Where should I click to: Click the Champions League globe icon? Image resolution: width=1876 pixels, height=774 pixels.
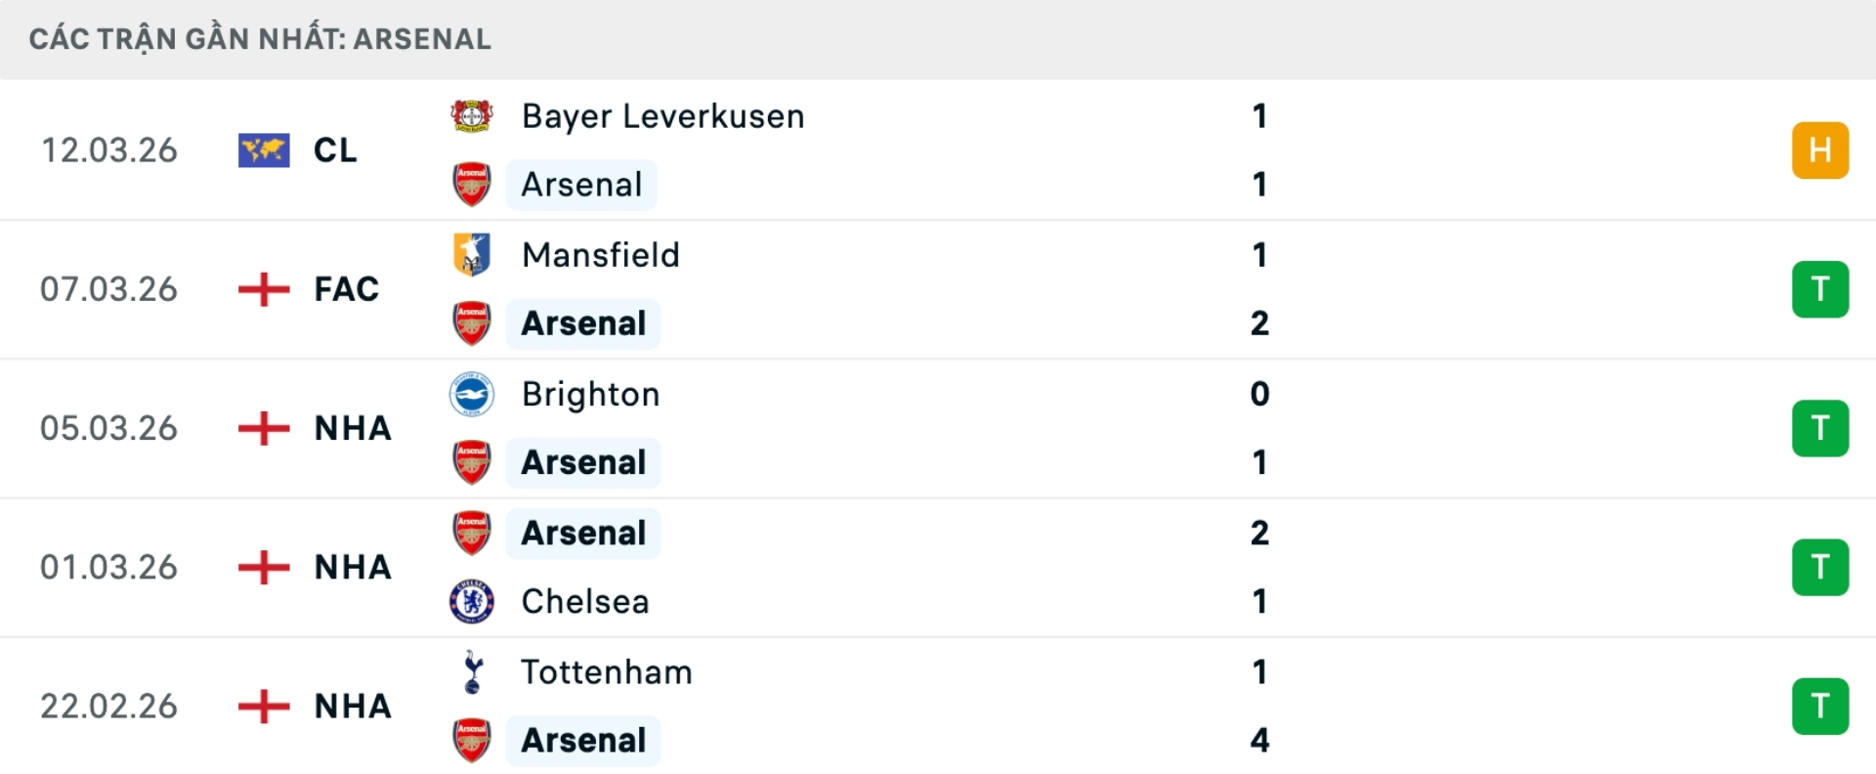pos(264,150)
